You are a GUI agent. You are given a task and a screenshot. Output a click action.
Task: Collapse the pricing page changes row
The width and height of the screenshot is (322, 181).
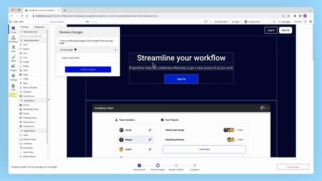(115, 50)
